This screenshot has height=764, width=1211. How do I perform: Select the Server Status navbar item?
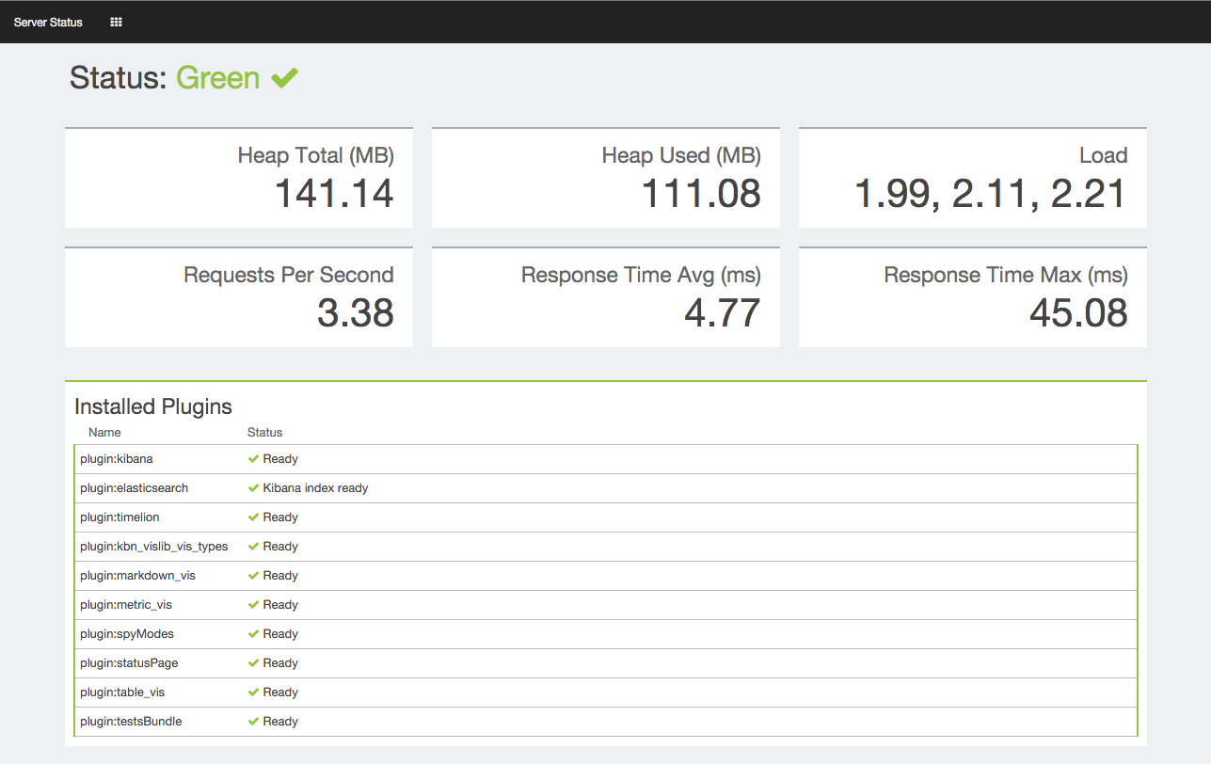pyautogui.click(x=48, y=22)
